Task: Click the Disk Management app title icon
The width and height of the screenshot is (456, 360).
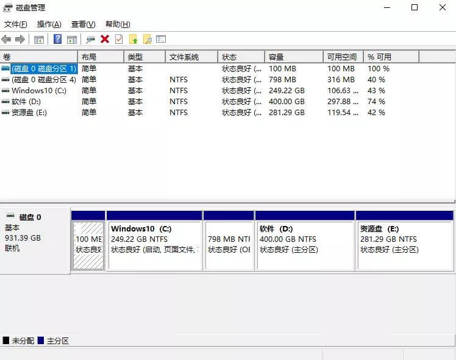Action: click(7, 8)
